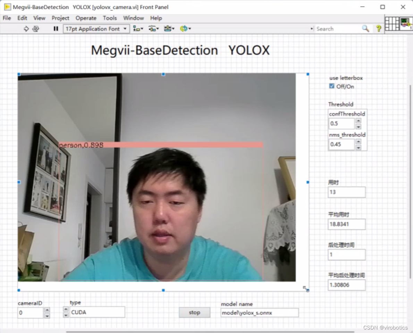This screenshot has height=333, width=413.
Task: Click the model name field showing yolox_s.onnx
Action: click(259, 313)
